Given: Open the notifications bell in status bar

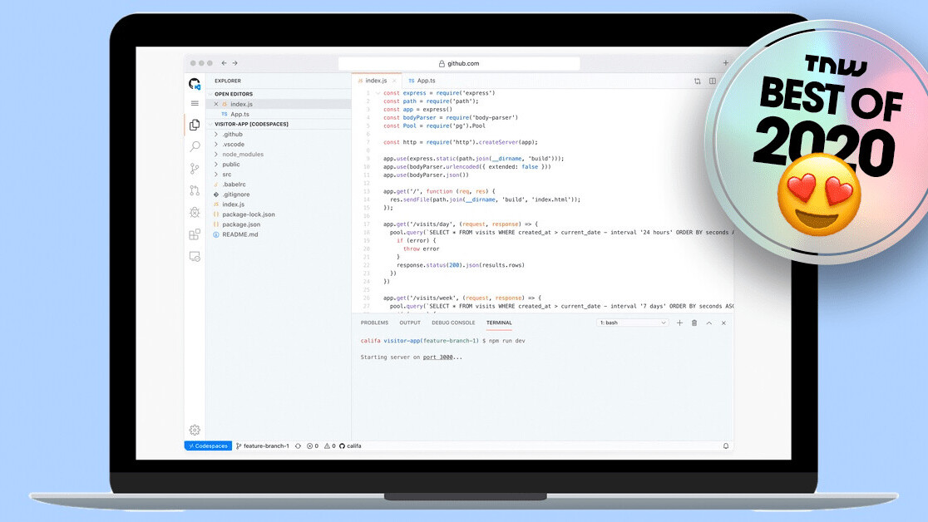Looking at the screenshot, I should pos(726,446).
